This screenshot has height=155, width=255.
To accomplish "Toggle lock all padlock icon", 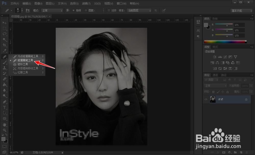I will point(227,92).
